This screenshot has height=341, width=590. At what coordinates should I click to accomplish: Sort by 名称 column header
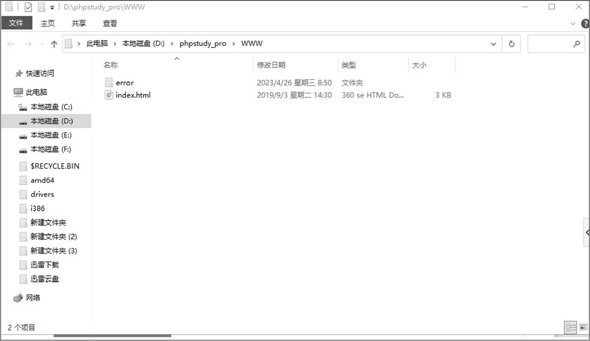point(111,65)
